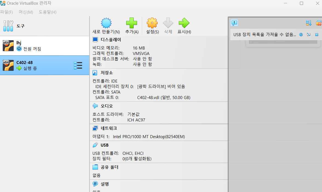
Task: Click the 전원 꺼짐 status of lhj
Action: tap(32, 49)
